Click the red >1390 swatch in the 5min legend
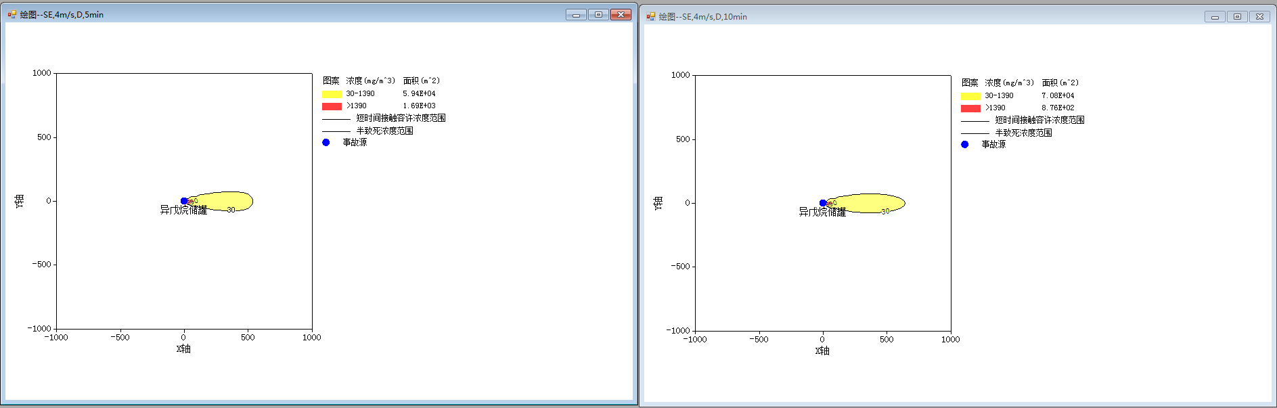 point(332,106)
